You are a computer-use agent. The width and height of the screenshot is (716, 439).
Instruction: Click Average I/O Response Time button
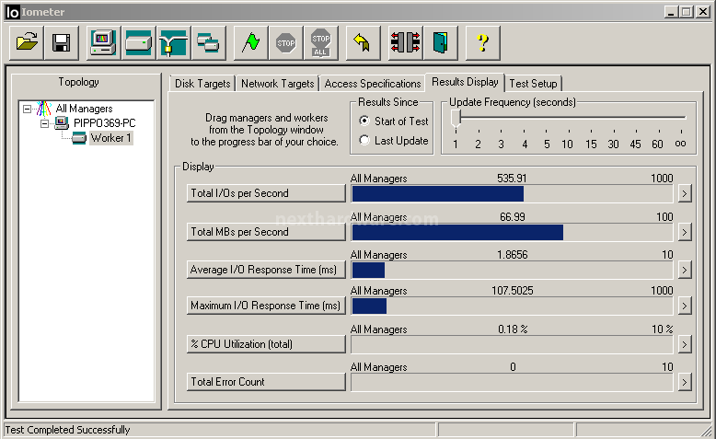266,270
